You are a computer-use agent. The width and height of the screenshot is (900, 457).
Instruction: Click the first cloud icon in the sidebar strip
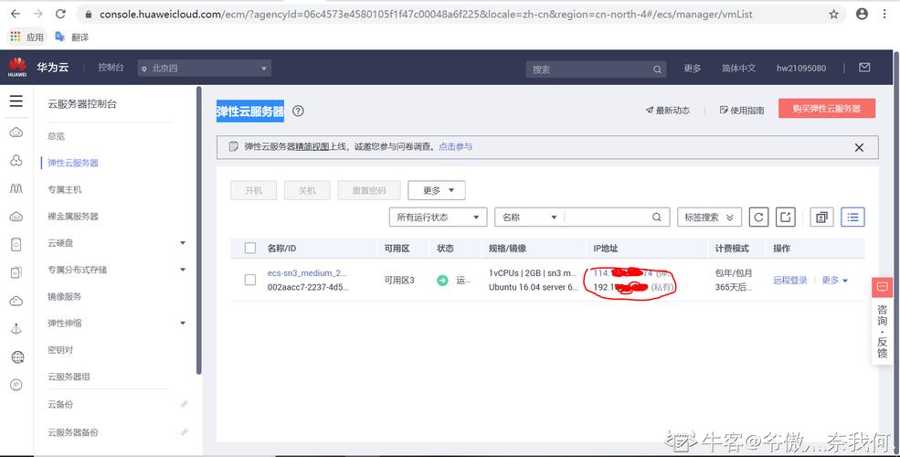pos(16,133)
